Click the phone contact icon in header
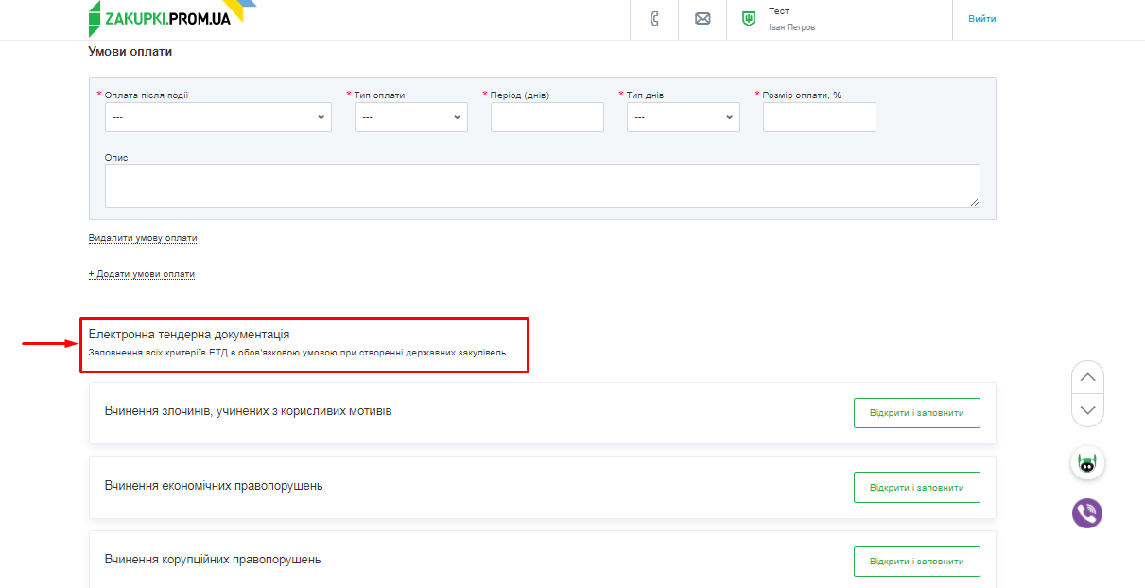Screen dimensions: 1145x588 tap(654, 19)
